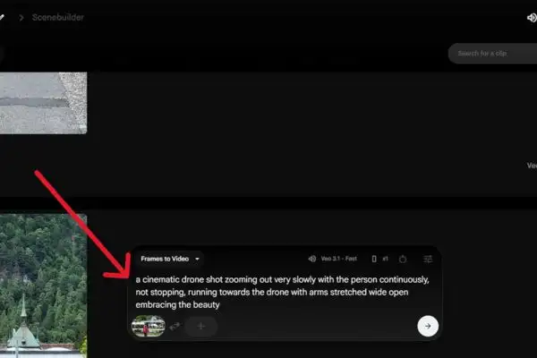Screen dimensions: 537x358
Task: Add an end frame with the plus button
Action: point(201,326)
